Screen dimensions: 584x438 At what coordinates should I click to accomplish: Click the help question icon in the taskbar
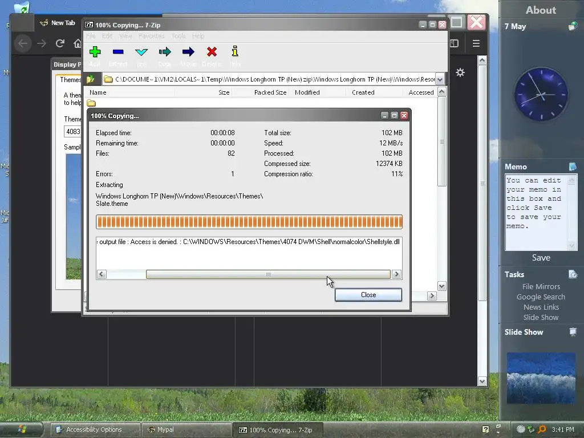pyautogui.click(x=486, y=429)
